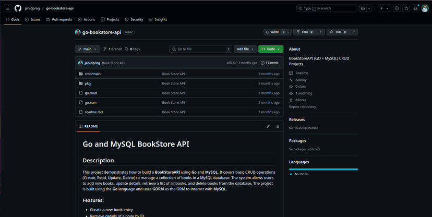
Task: Open the go.sum file name
Action: 91,103
